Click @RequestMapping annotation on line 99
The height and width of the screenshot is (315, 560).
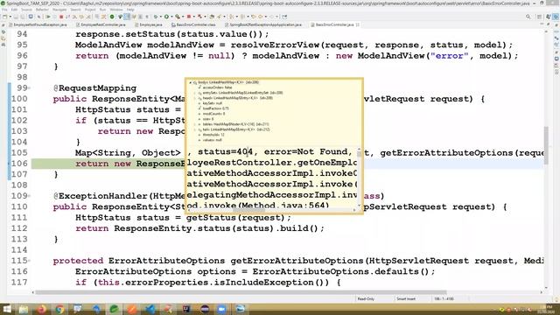(94, 88)
